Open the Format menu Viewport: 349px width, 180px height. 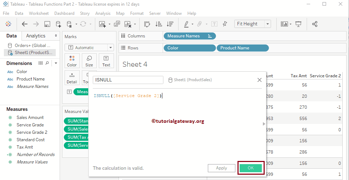137,13
